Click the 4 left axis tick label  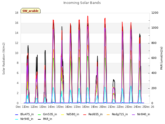(x=18, y=83)
